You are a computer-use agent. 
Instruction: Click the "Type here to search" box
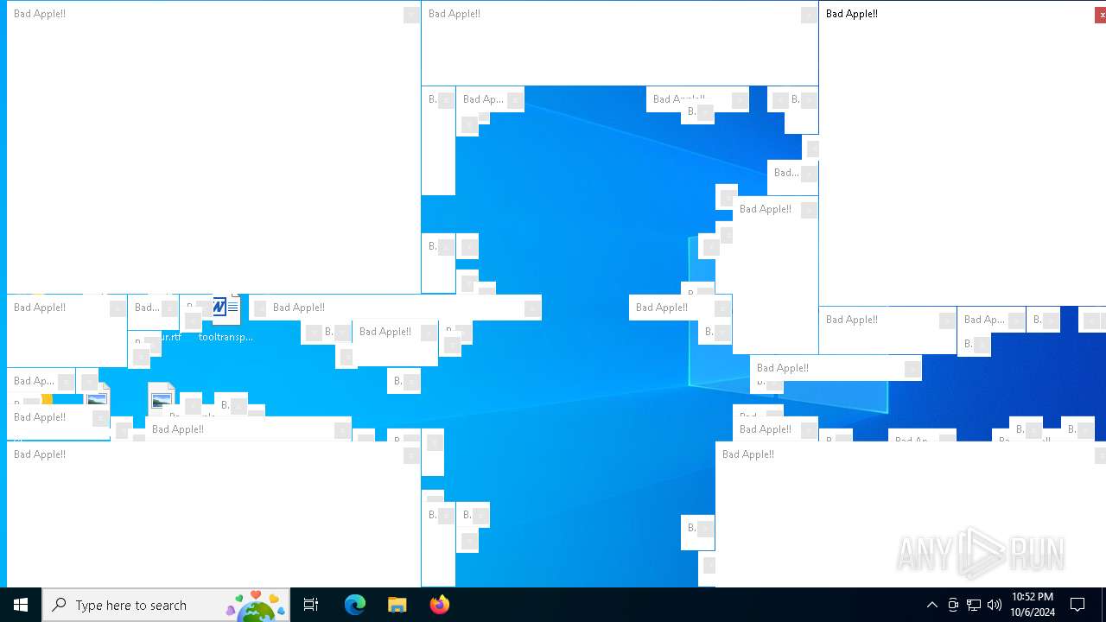pos(166,605)
